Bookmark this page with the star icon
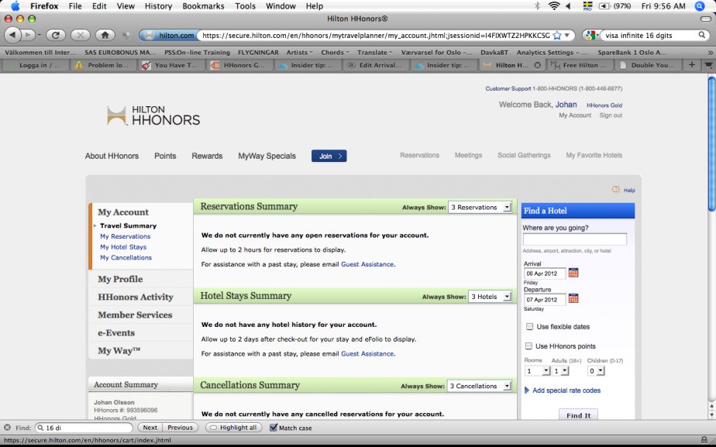This screenshot has width=716, height=447. coord(557,35)
